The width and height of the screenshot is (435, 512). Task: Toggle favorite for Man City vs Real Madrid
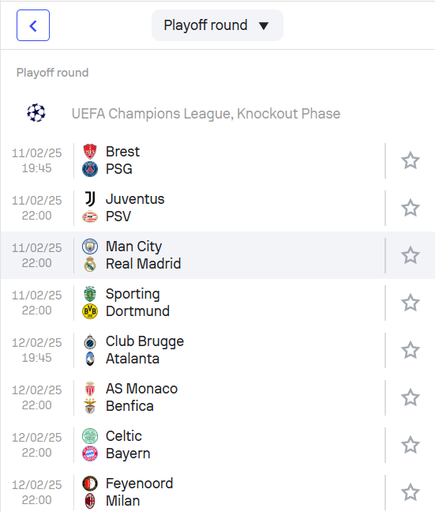pos(411,255)
